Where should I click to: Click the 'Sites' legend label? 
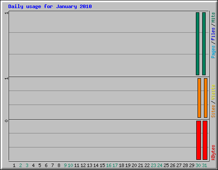(x=213, y=111)
